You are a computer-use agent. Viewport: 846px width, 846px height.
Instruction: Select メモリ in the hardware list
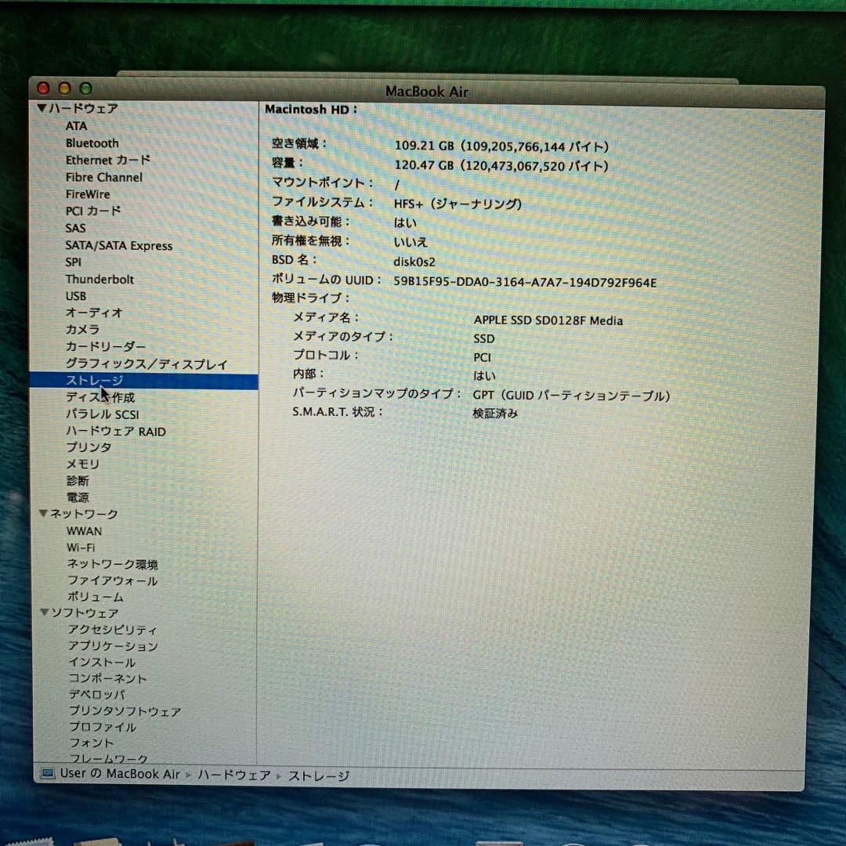84,464
